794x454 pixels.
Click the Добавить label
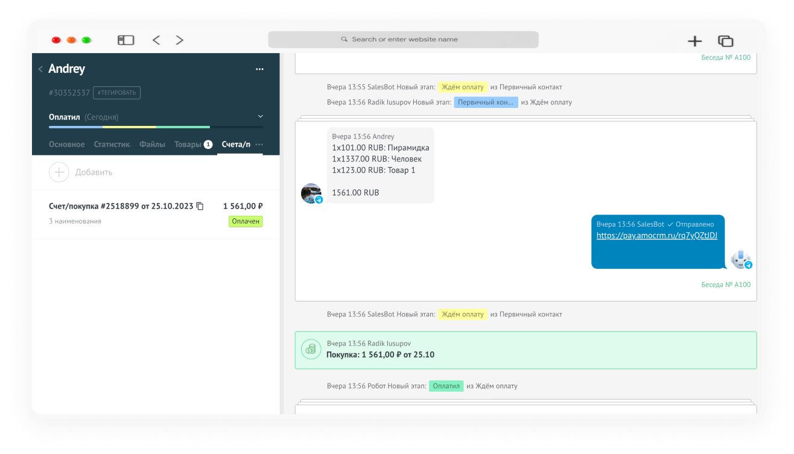click(94, 172)
